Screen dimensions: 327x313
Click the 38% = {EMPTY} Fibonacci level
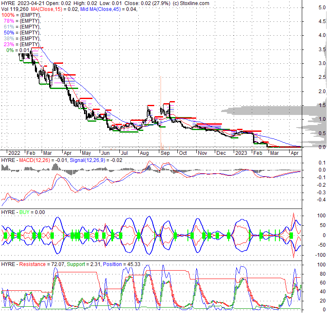click(22, 38)
